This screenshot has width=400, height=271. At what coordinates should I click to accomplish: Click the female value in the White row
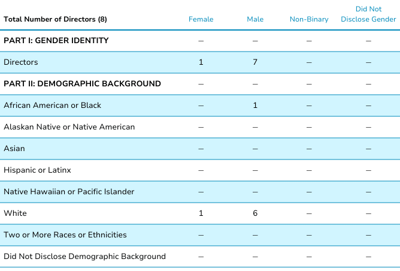[201, 213]
